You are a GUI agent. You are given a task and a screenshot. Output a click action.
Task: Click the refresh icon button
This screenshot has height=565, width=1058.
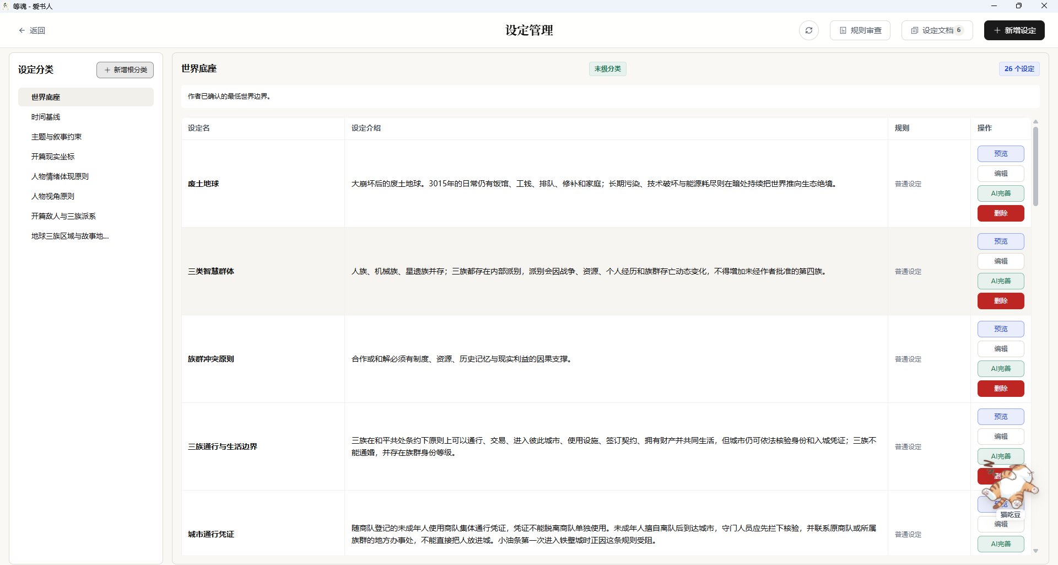pos(808,30)
